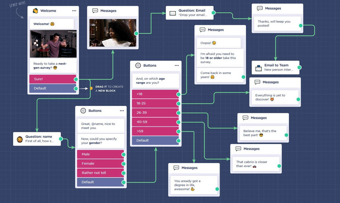Select the "Sure!" button in Welcome block
Screen dimensions: 340x203
(x=52, y=79)
